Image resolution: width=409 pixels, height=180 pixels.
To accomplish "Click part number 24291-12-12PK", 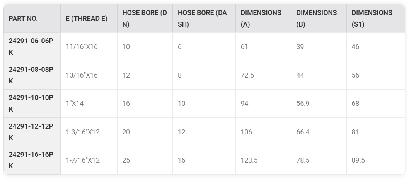I will [31, 132].
